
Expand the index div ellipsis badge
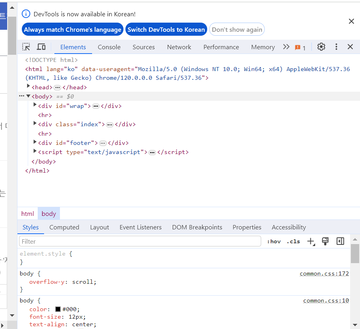[110, 125]
